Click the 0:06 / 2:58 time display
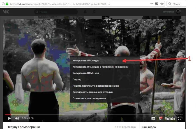The height and width of the screenshot is (129, 196). point(27,118)
